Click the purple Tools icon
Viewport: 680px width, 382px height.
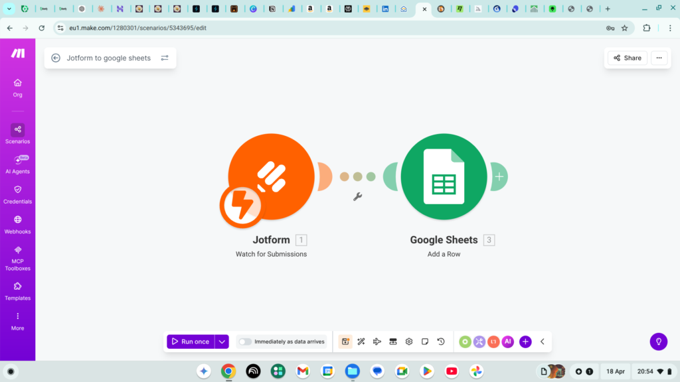point(479,342)
